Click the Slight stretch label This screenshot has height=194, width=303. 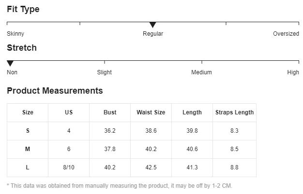click(x=105, y=72)
